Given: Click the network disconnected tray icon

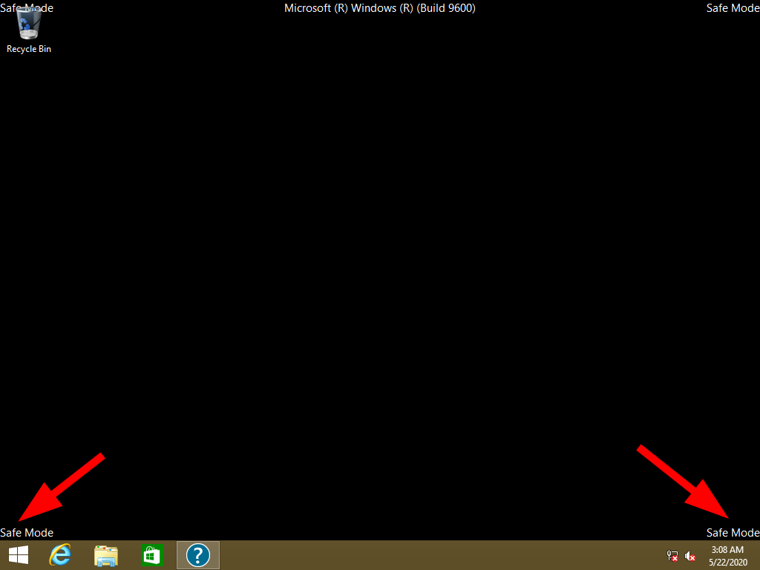Looking at the screenshot, I should [672, 556].
